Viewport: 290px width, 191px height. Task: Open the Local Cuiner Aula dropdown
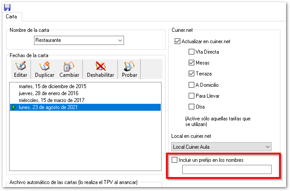221,147
